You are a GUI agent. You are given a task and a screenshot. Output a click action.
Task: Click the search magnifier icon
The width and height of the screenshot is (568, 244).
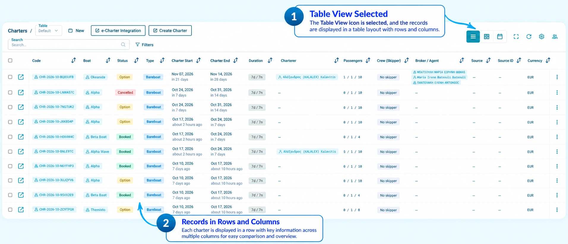click(123, 45)
